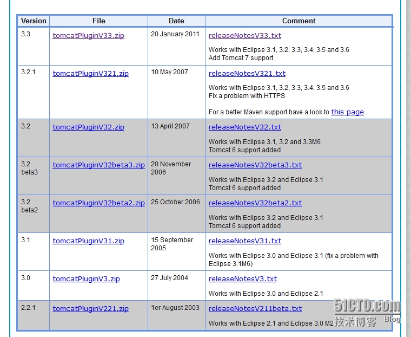This screenshot has height=337, width=411.
Task: Follow 'this page' Maven support link
Action: click(347, 112)
